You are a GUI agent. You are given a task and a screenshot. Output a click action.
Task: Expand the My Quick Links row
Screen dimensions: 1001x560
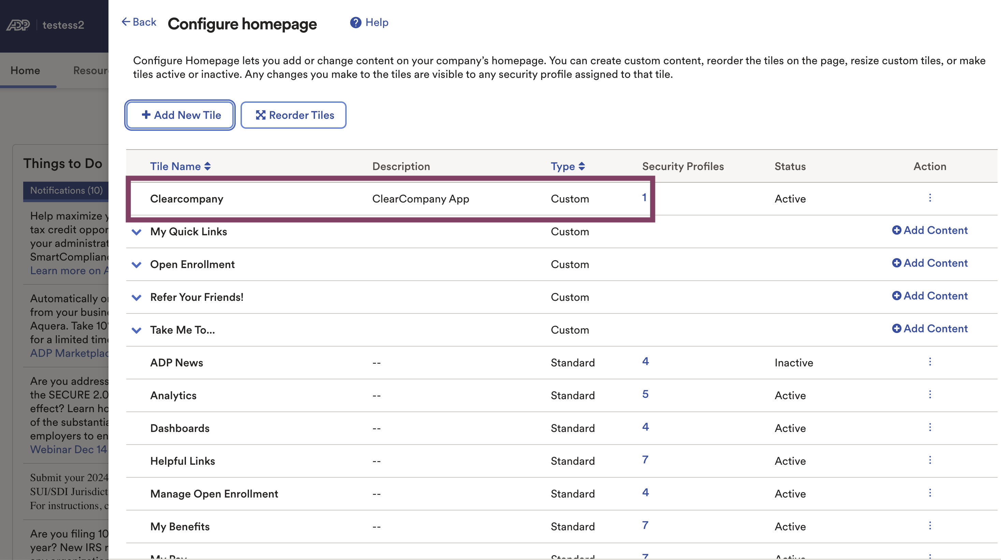pyautogui.click(x=136, y=232)
